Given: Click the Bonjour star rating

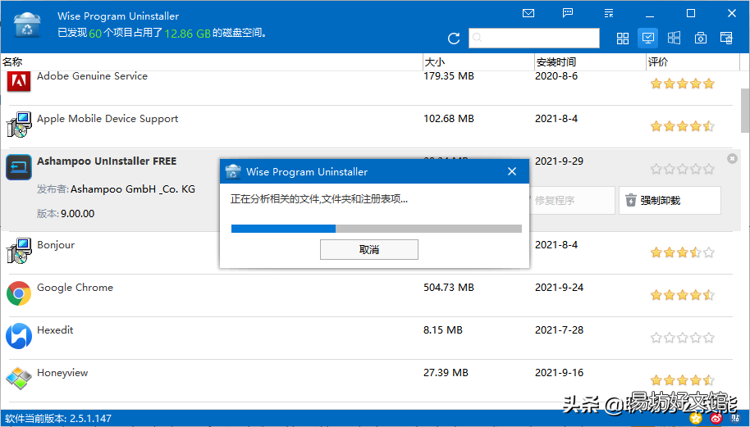Looking at the screenshot, I should [683, 252].
